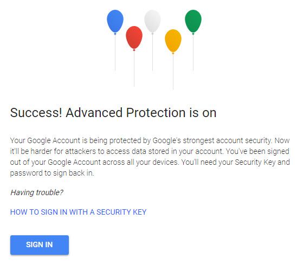The image size is (297, 264).
Task: Click the red balloon
Action: [134, 38]
